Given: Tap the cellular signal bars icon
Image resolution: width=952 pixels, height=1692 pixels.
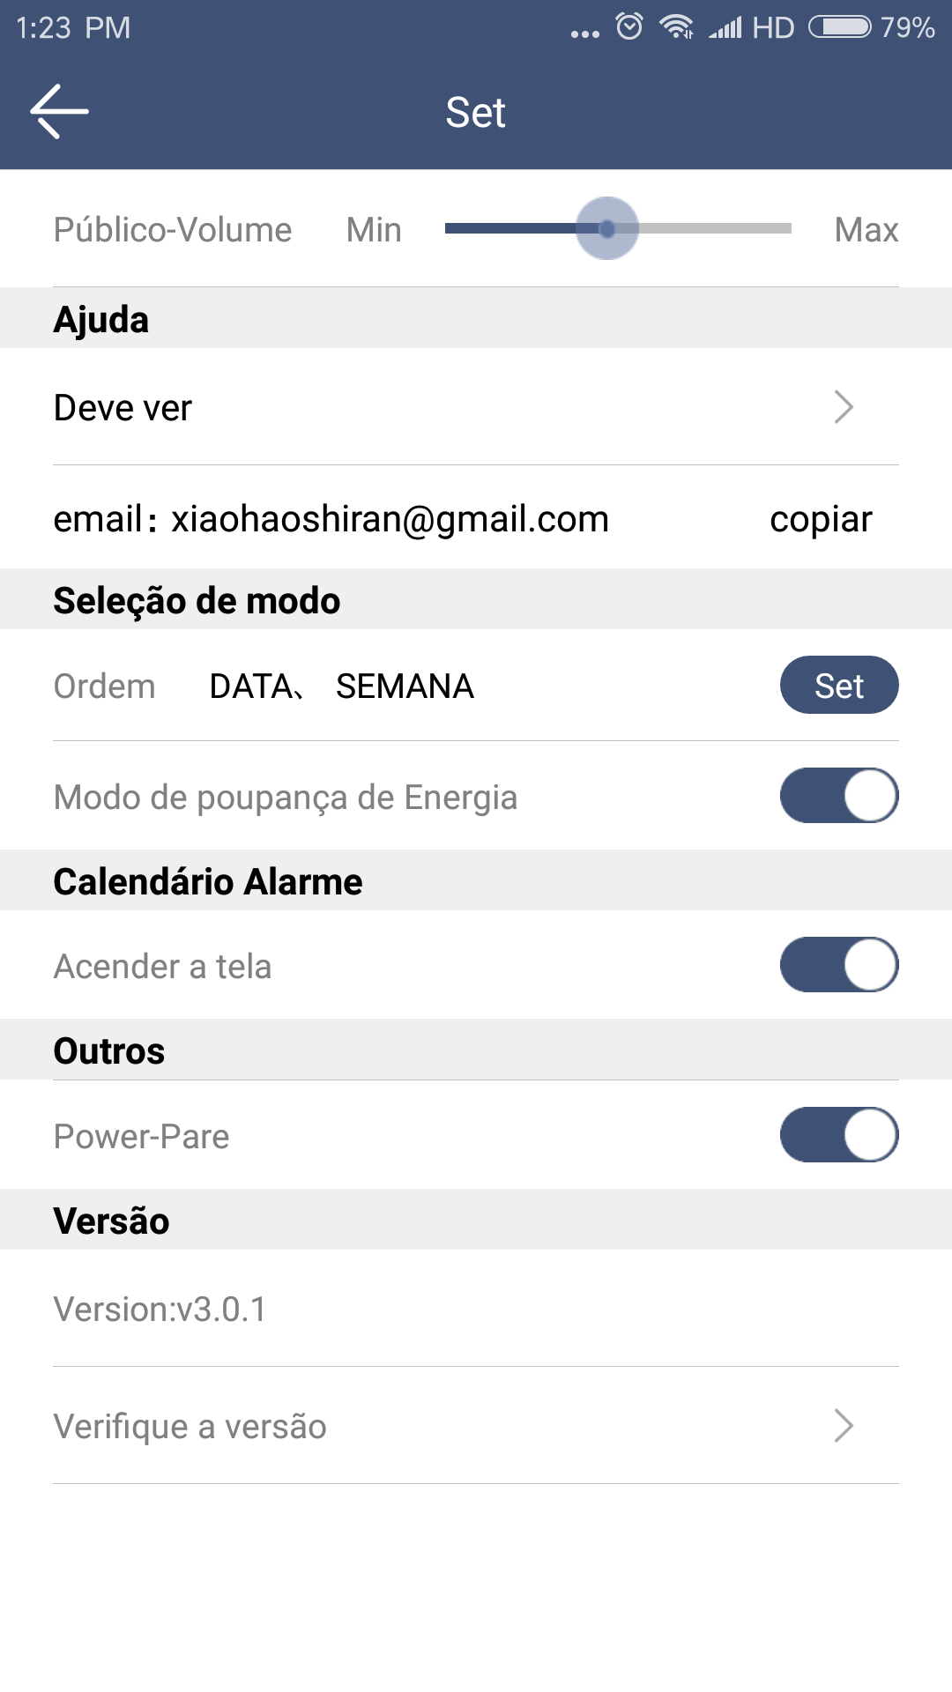Looking at the screenshot, I should [725, 28].
